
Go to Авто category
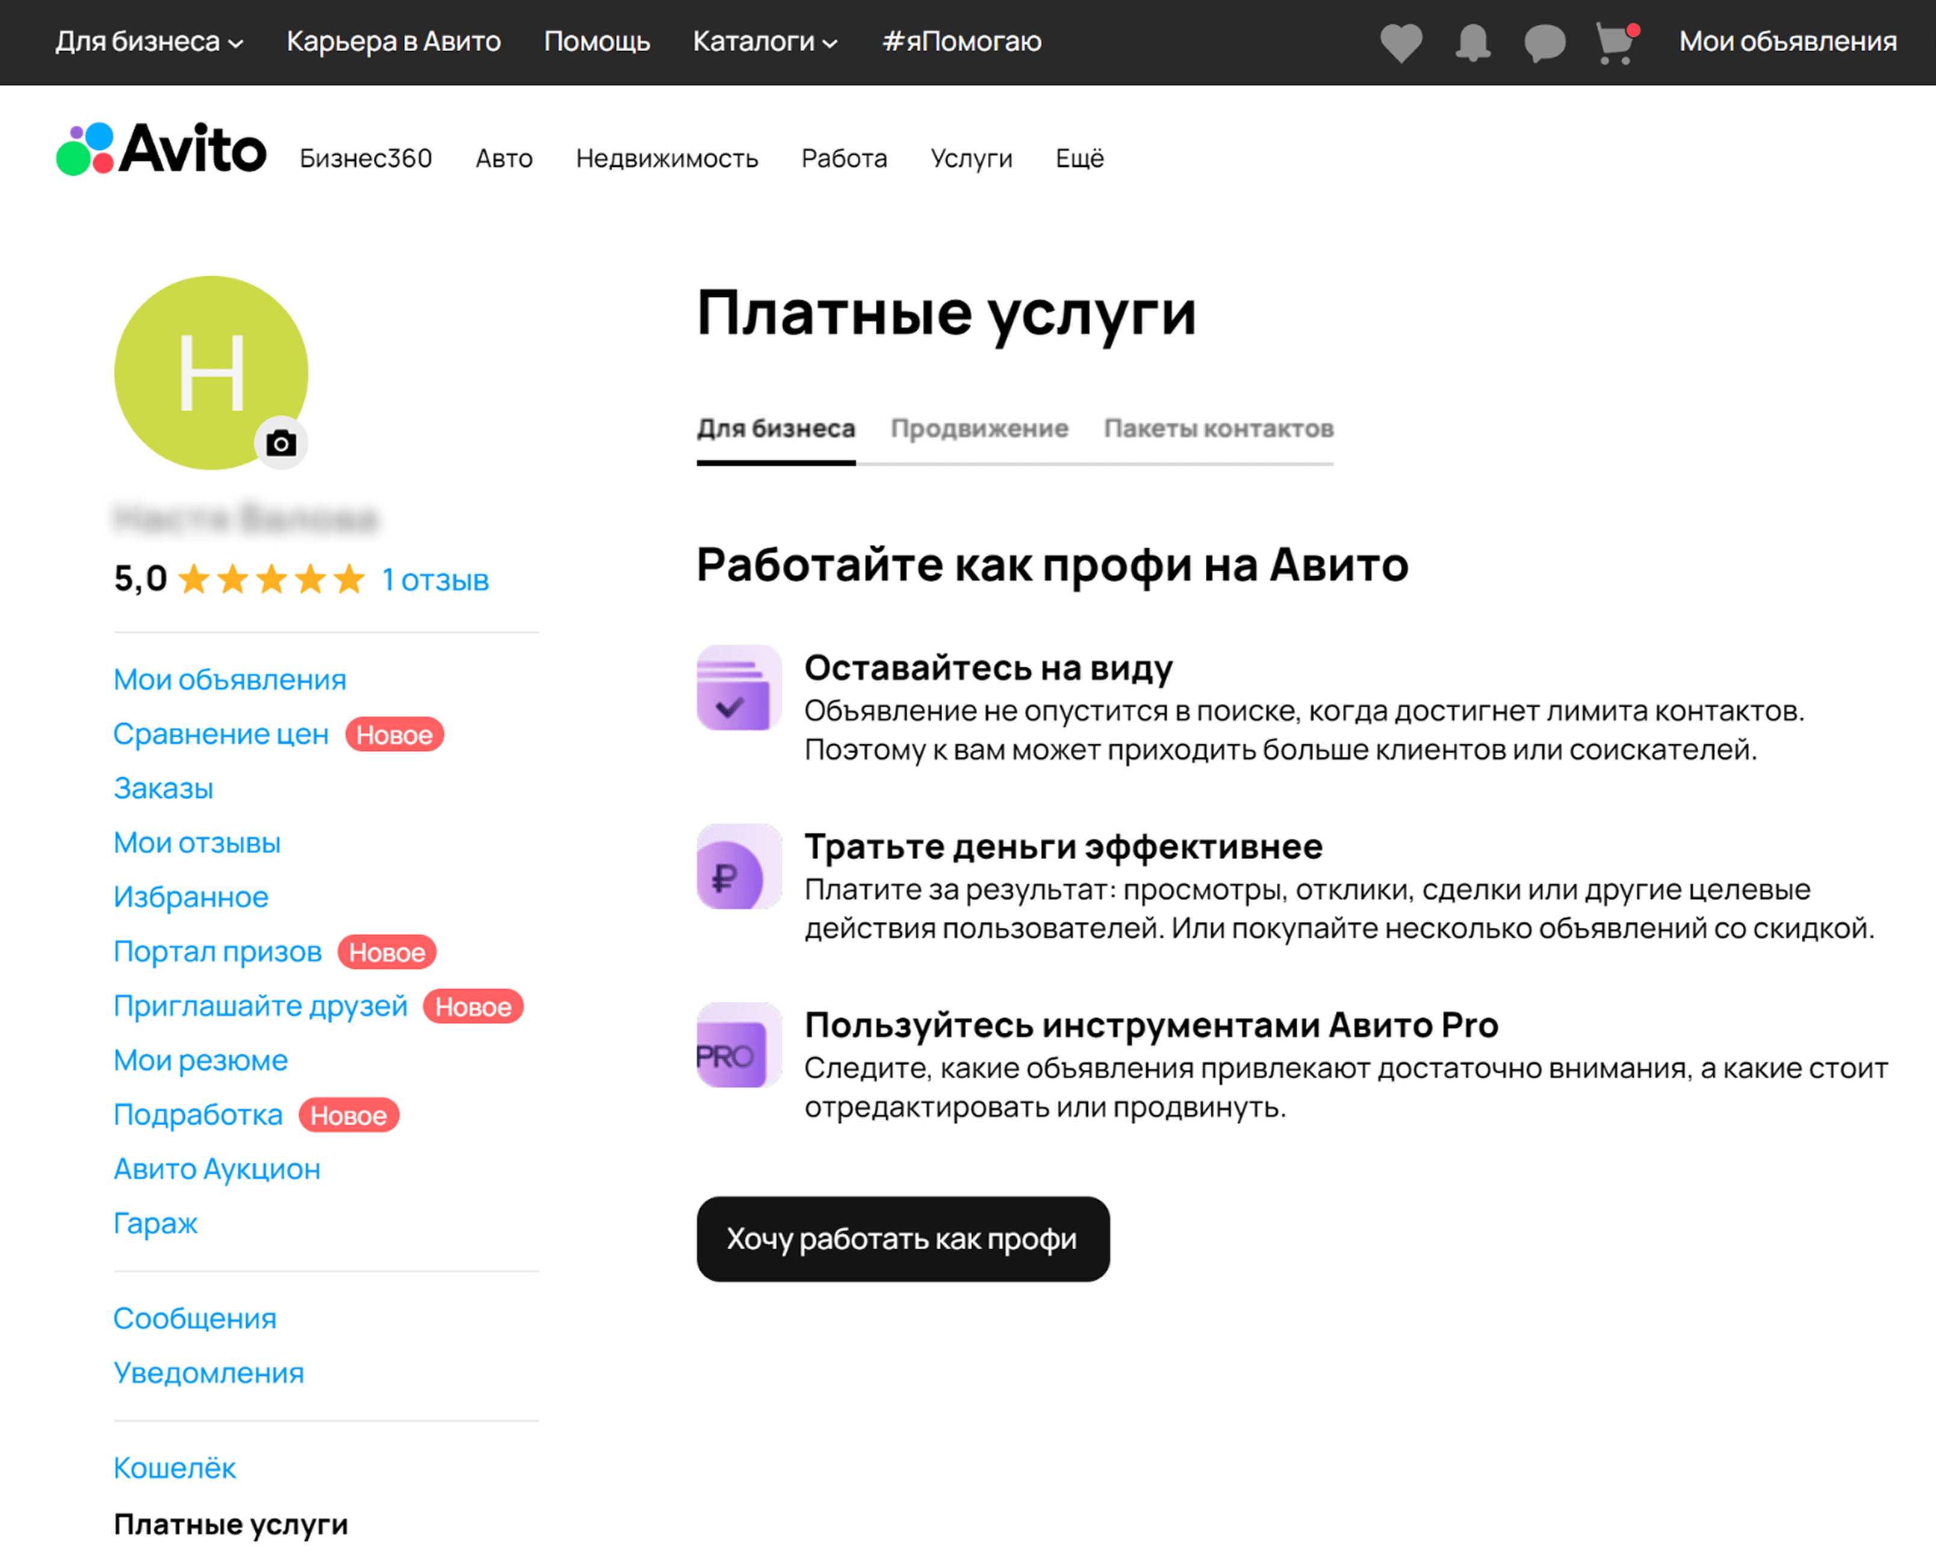[x=504, y=158]
